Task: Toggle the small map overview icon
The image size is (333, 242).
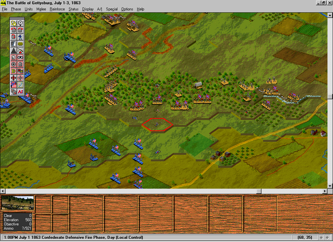Action: (20, 85)
